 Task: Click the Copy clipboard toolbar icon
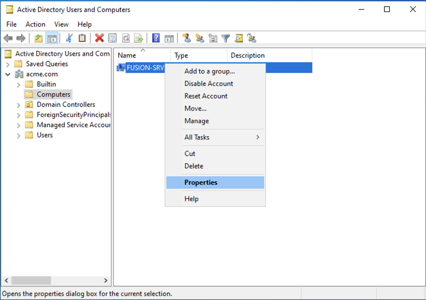click(x=82, y=38)
